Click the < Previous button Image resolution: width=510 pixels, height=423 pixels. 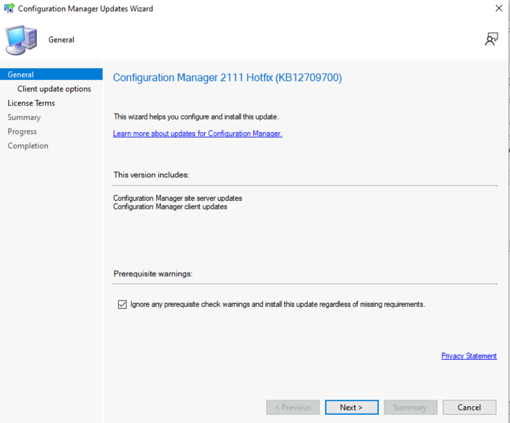point(293,407)
